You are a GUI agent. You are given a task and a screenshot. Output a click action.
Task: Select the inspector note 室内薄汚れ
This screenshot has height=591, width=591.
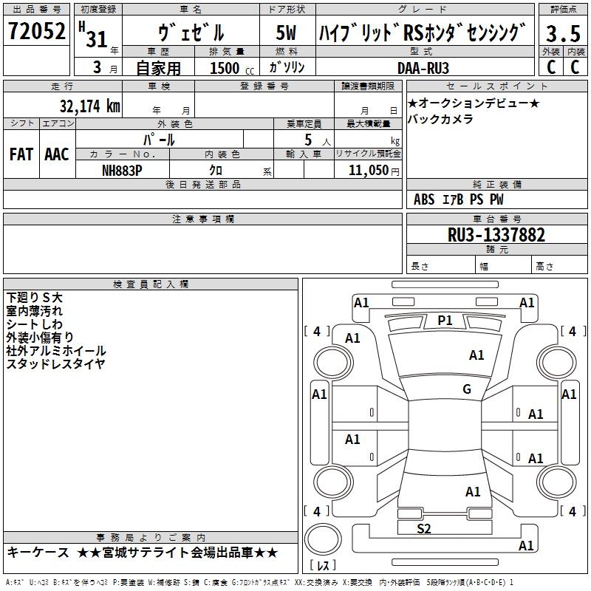click(x=34, y=311)
